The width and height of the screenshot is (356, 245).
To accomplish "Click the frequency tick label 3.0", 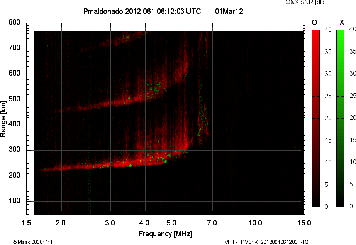I will 110,223.
